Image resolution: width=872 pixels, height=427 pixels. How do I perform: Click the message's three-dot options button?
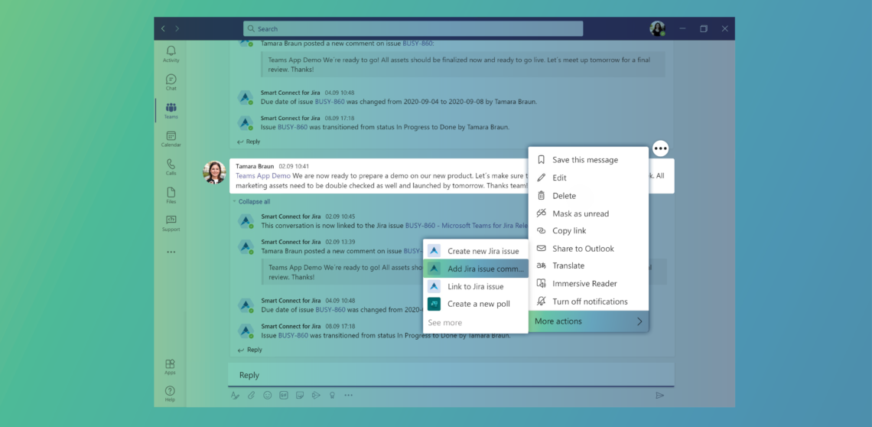[x=660, y=148]
